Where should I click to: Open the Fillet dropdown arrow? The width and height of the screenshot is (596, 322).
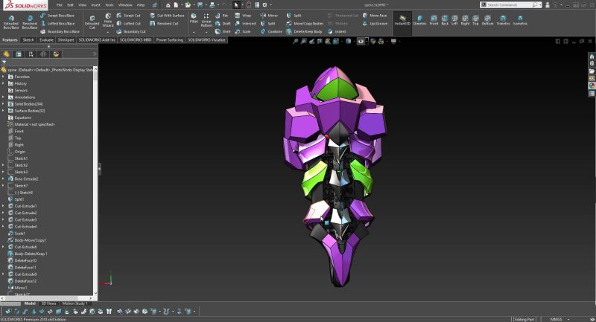tap(194, 32)
